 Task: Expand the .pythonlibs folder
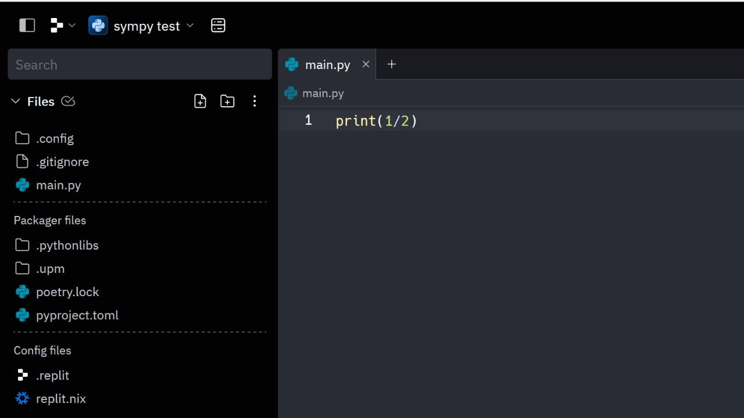[x=67, y=246]
